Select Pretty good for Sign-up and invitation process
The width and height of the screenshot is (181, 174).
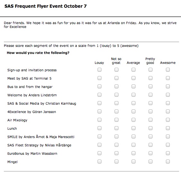[x=151, y=70]
